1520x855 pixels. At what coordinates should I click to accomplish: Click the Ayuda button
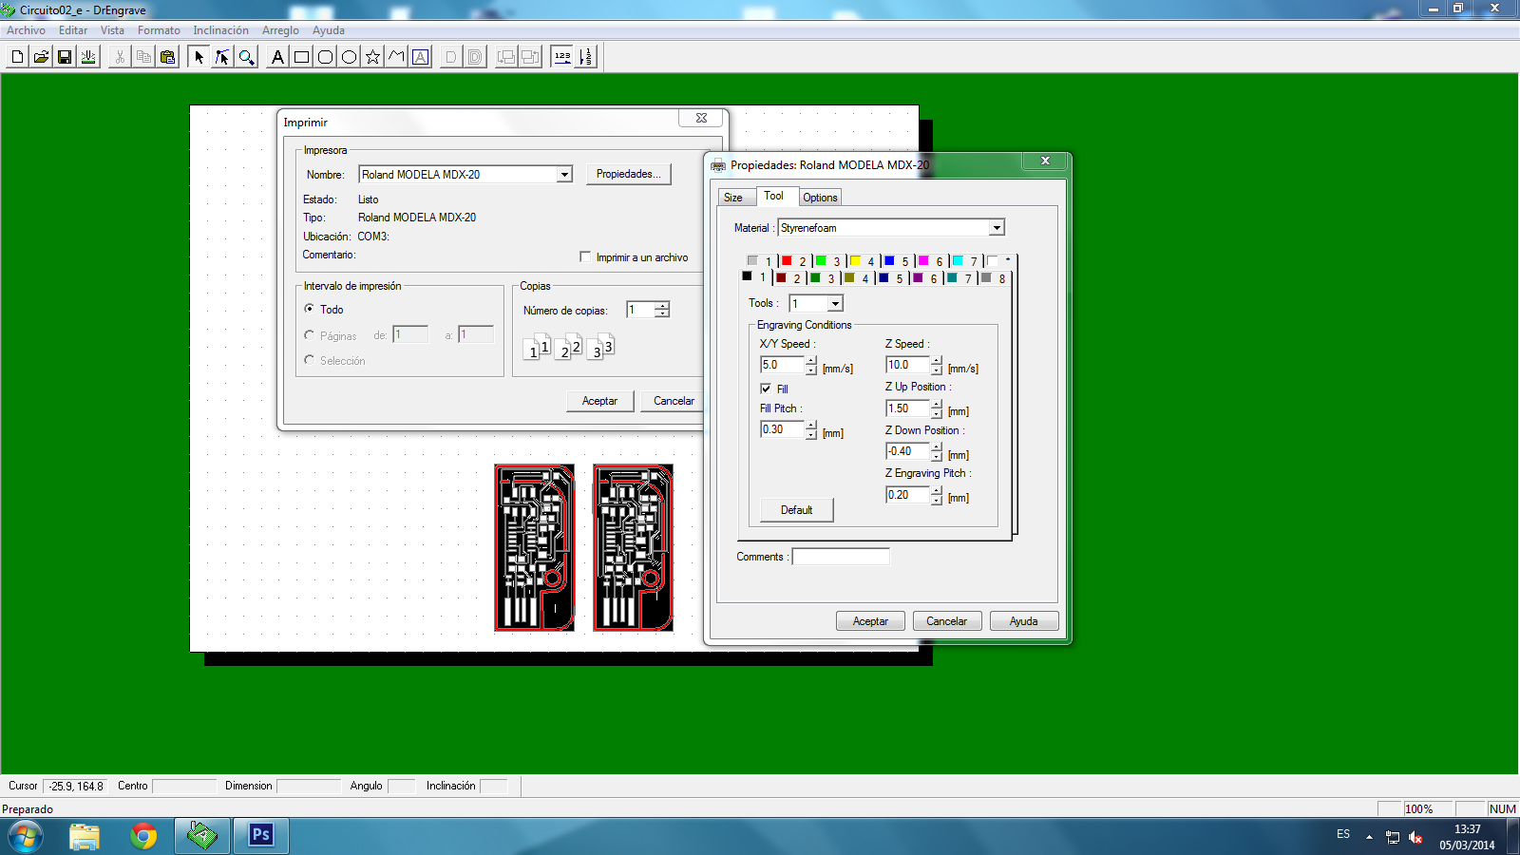pyautogui.click(x=1023, y=621)
